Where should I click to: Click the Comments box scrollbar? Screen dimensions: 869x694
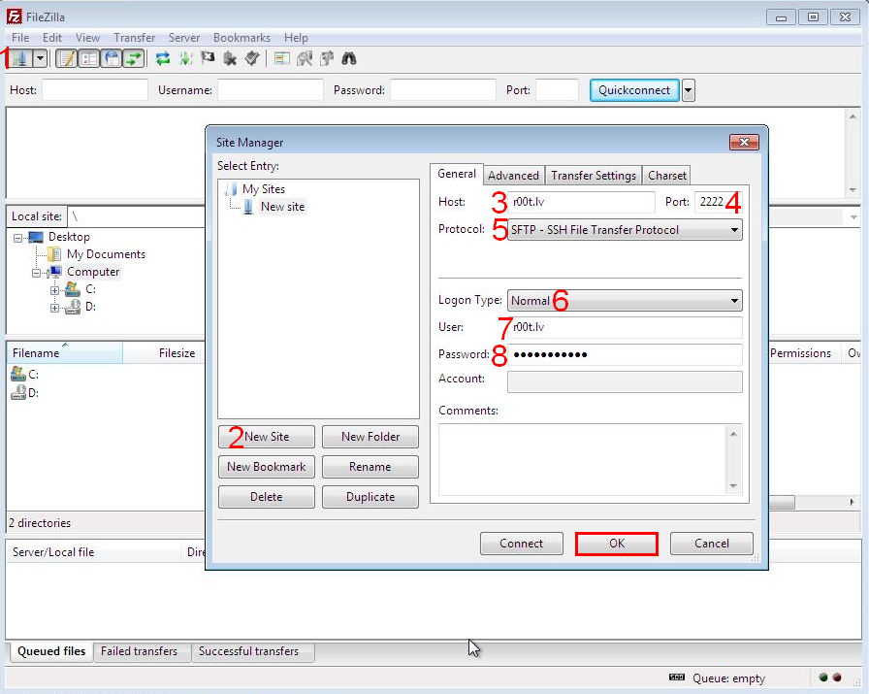click(x=733, y=459)
